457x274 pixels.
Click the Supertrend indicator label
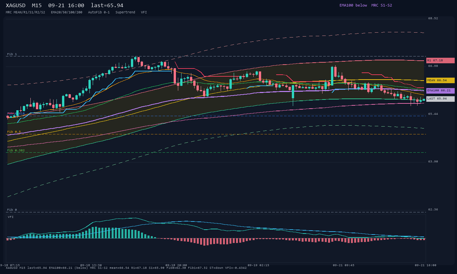[125, 12]
